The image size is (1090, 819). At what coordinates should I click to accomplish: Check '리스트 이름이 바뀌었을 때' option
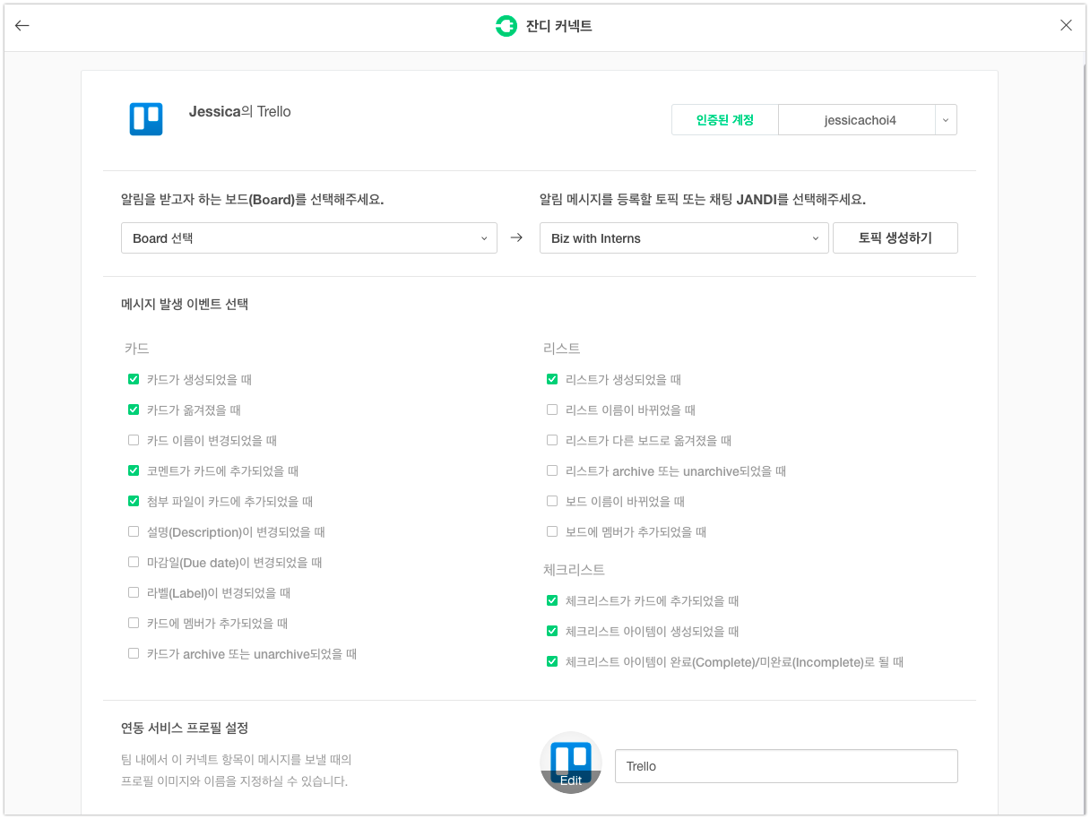click(x=552, y=410)
